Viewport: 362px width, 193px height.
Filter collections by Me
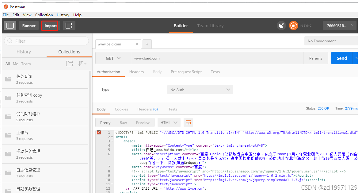click(x=15, y=64)
